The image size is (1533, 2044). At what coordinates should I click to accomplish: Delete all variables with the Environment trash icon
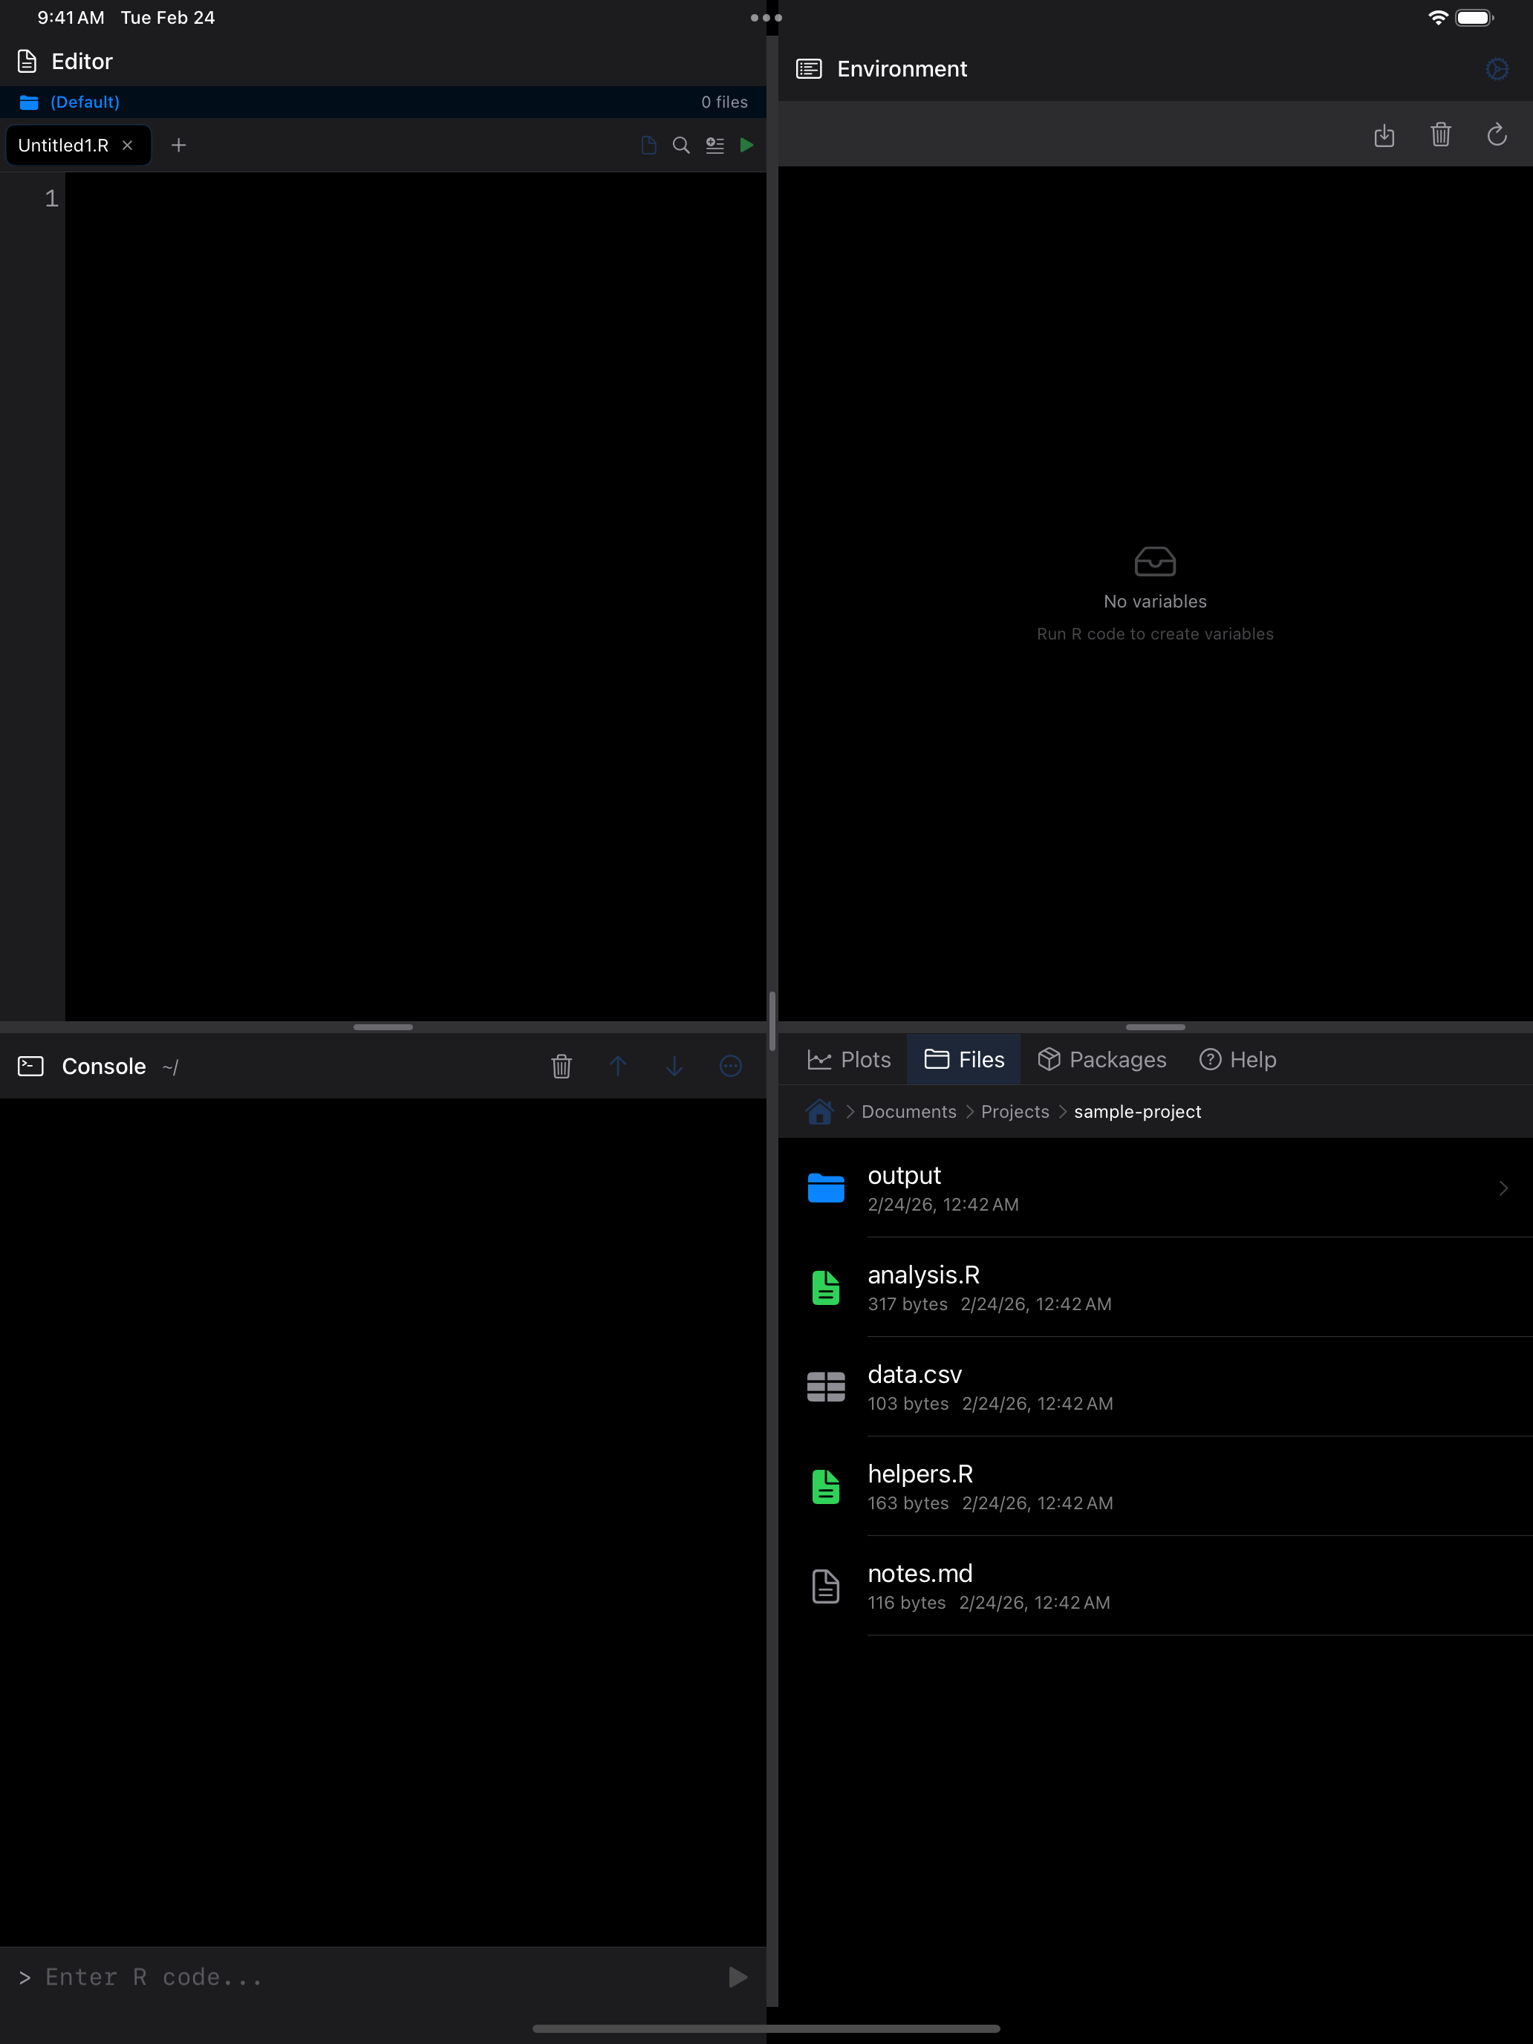point(1441,135)
